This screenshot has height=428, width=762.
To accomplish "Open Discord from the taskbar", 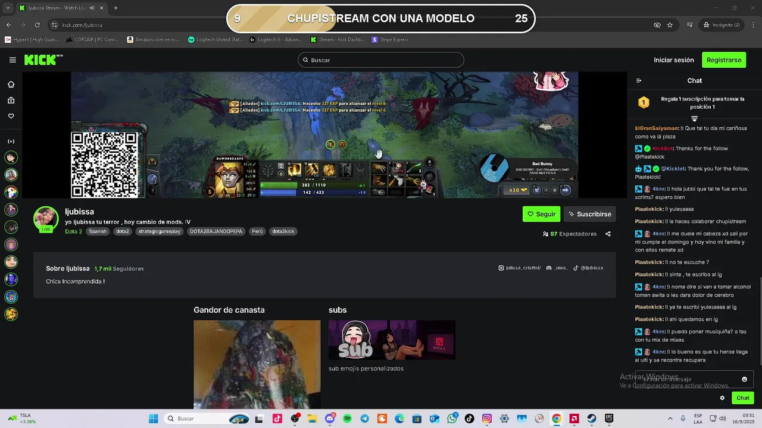I will click(x=330, y=418).
